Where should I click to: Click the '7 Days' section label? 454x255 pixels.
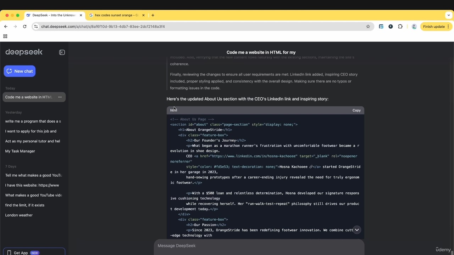[11, 166]
